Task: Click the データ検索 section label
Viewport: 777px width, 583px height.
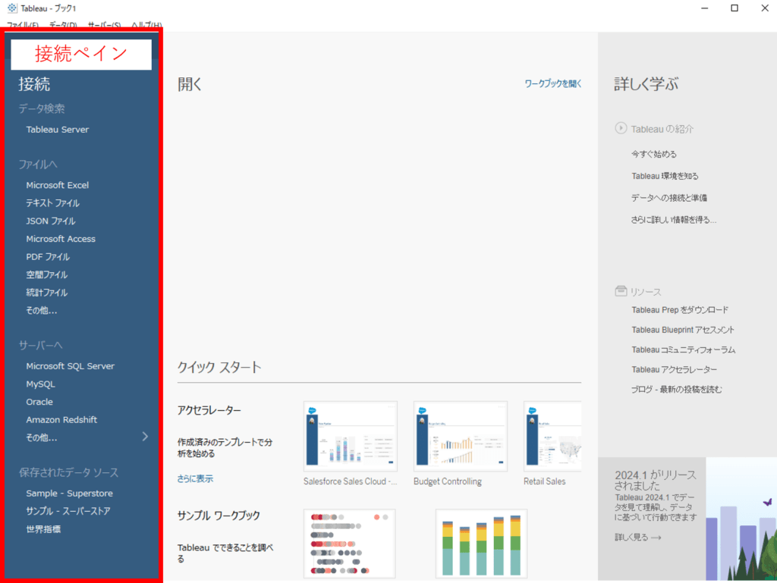Action: point(42,108)
